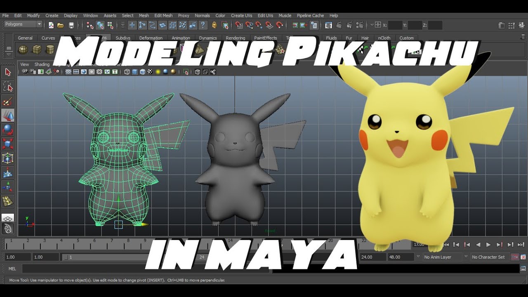Select by component type mode icon

(110, 25)
